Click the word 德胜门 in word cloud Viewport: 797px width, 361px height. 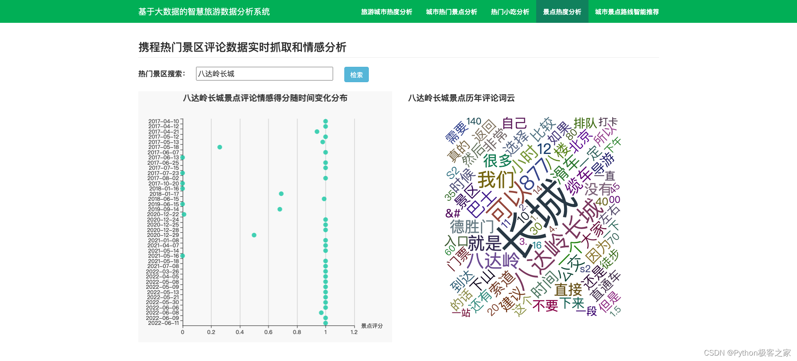click(x=472, y=227)
